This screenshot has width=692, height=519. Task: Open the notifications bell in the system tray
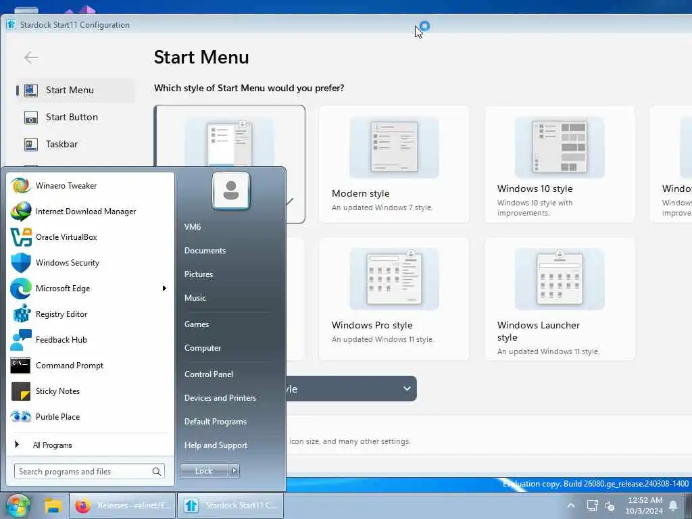click(674, 505)
